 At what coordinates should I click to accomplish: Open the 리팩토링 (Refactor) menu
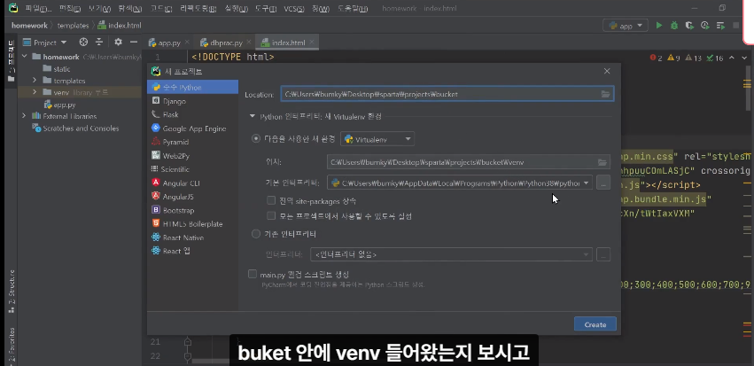198,9
